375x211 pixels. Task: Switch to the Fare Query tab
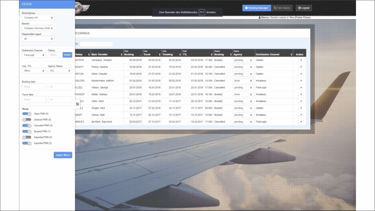pos(282,8)
